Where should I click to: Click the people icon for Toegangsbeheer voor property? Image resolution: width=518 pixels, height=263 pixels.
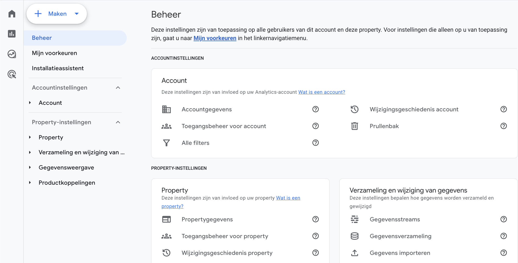click(166, 236)
